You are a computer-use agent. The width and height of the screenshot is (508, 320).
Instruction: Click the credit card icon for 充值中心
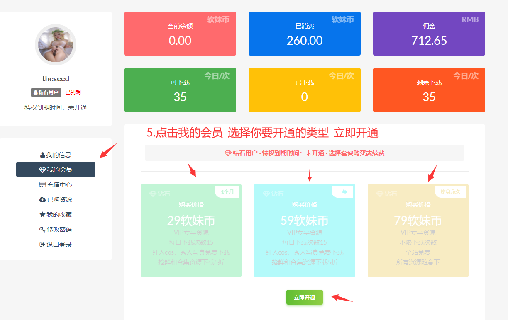42,185
